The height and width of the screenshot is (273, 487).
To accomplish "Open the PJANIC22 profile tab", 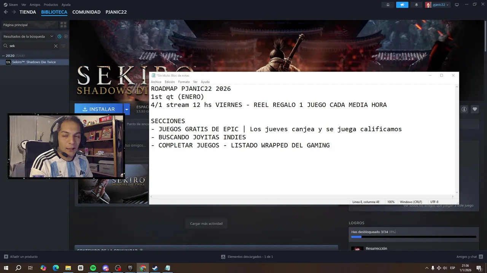I will pyautogui.click(x=116, y=12).
